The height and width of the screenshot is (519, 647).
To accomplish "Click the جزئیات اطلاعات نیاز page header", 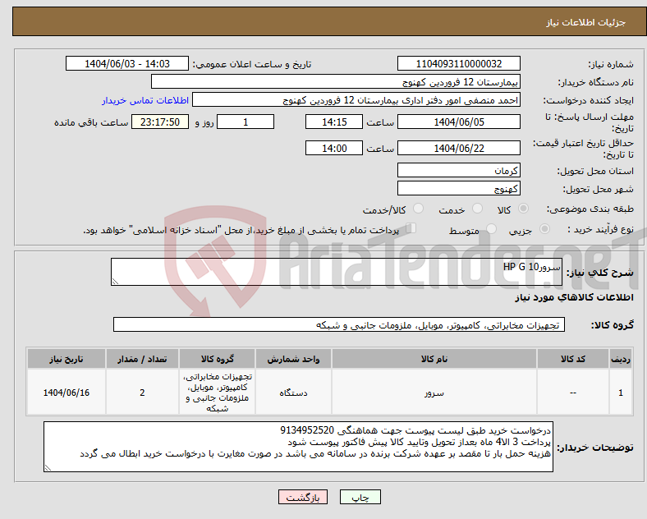I will coord(585,22).
